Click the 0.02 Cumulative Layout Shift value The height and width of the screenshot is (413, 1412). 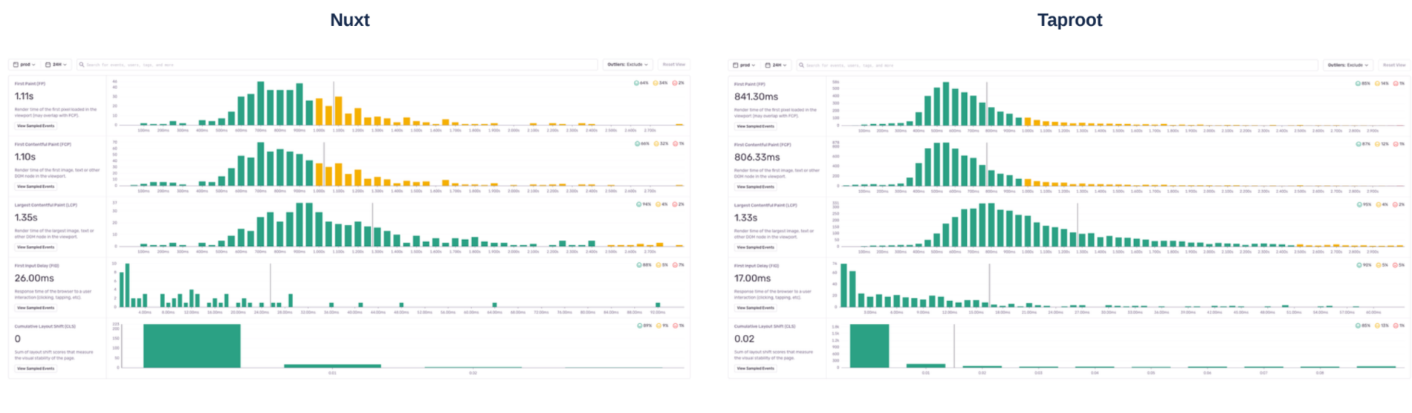tap(744, 339)
